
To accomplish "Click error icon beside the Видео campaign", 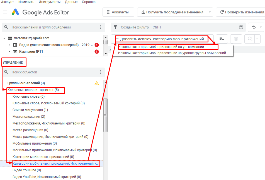I will point(97,45).
